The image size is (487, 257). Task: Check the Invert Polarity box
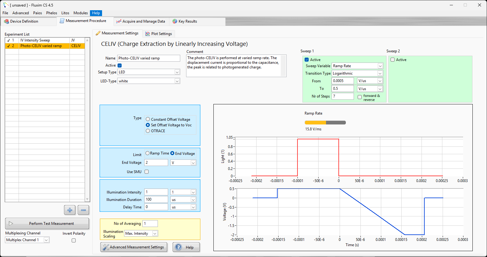[74, 240]
